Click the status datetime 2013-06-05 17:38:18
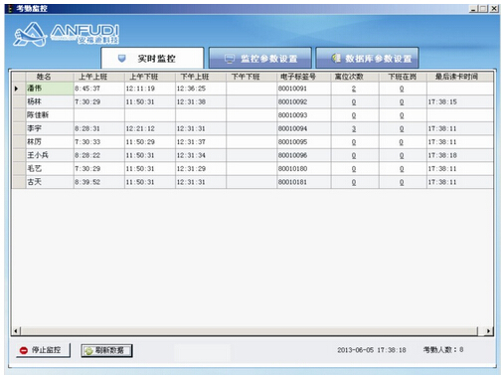 click(372, 350)
